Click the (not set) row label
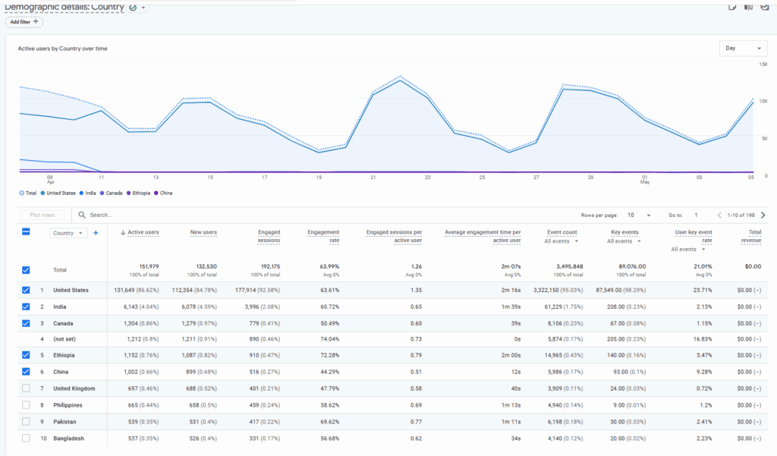Viewport: 777px width, 456px height. [x=64, y=339]
